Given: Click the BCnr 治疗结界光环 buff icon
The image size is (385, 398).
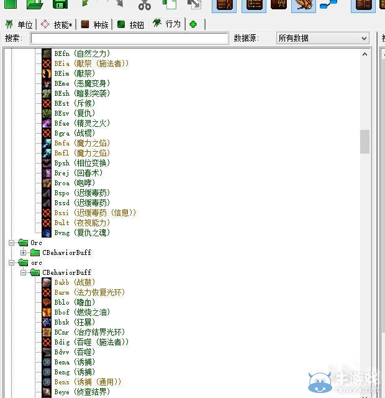Looking at the screenshot, I should [x=47, y=332].
